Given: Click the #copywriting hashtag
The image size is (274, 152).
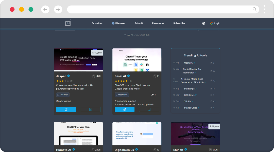Looking at the screenshot, I should 63,101.
